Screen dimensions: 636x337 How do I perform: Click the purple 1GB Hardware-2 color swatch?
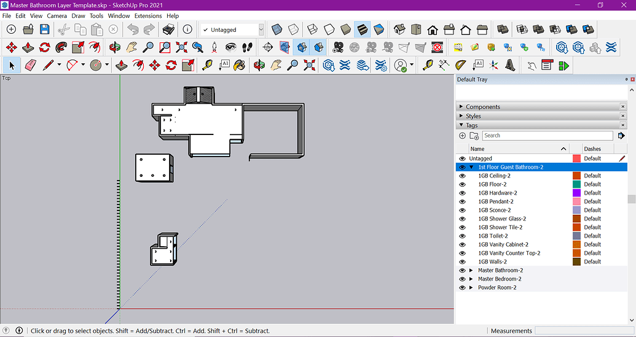pos(576,193)
